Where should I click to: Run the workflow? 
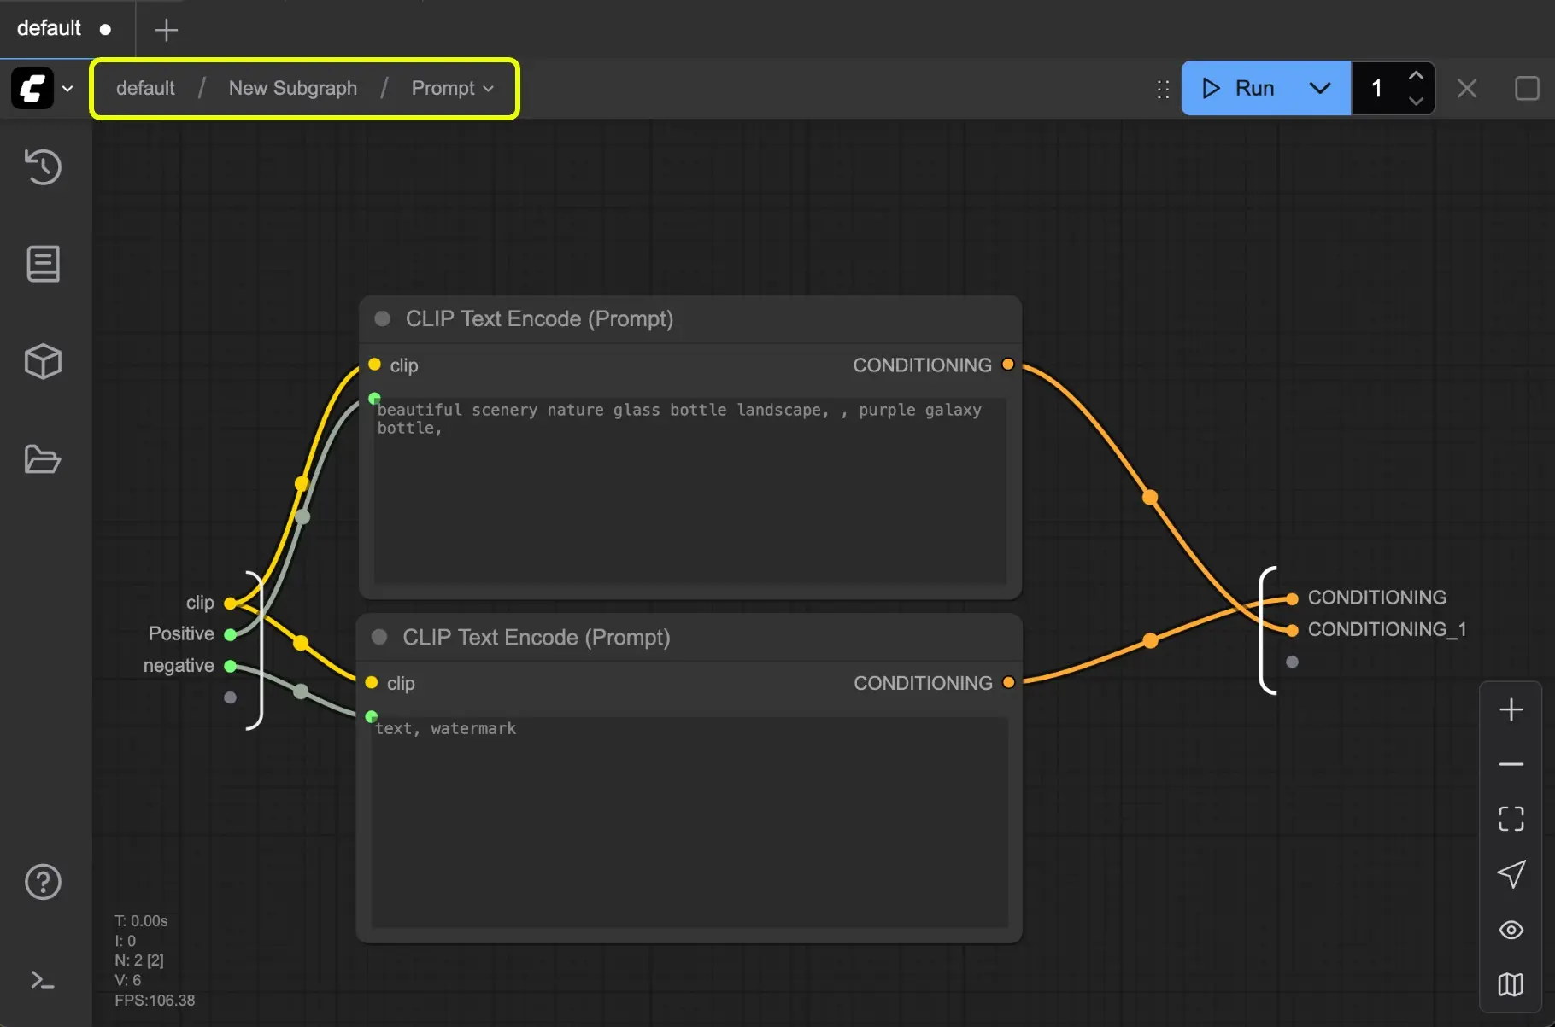1239,88
